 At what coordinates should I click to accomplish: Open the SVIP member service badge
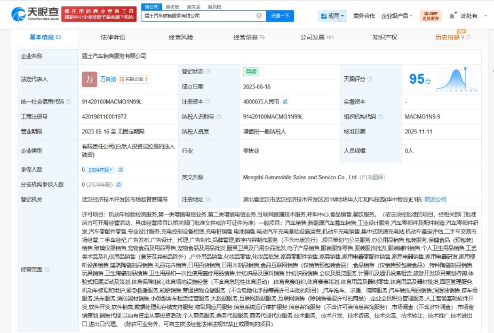[431, 16]
